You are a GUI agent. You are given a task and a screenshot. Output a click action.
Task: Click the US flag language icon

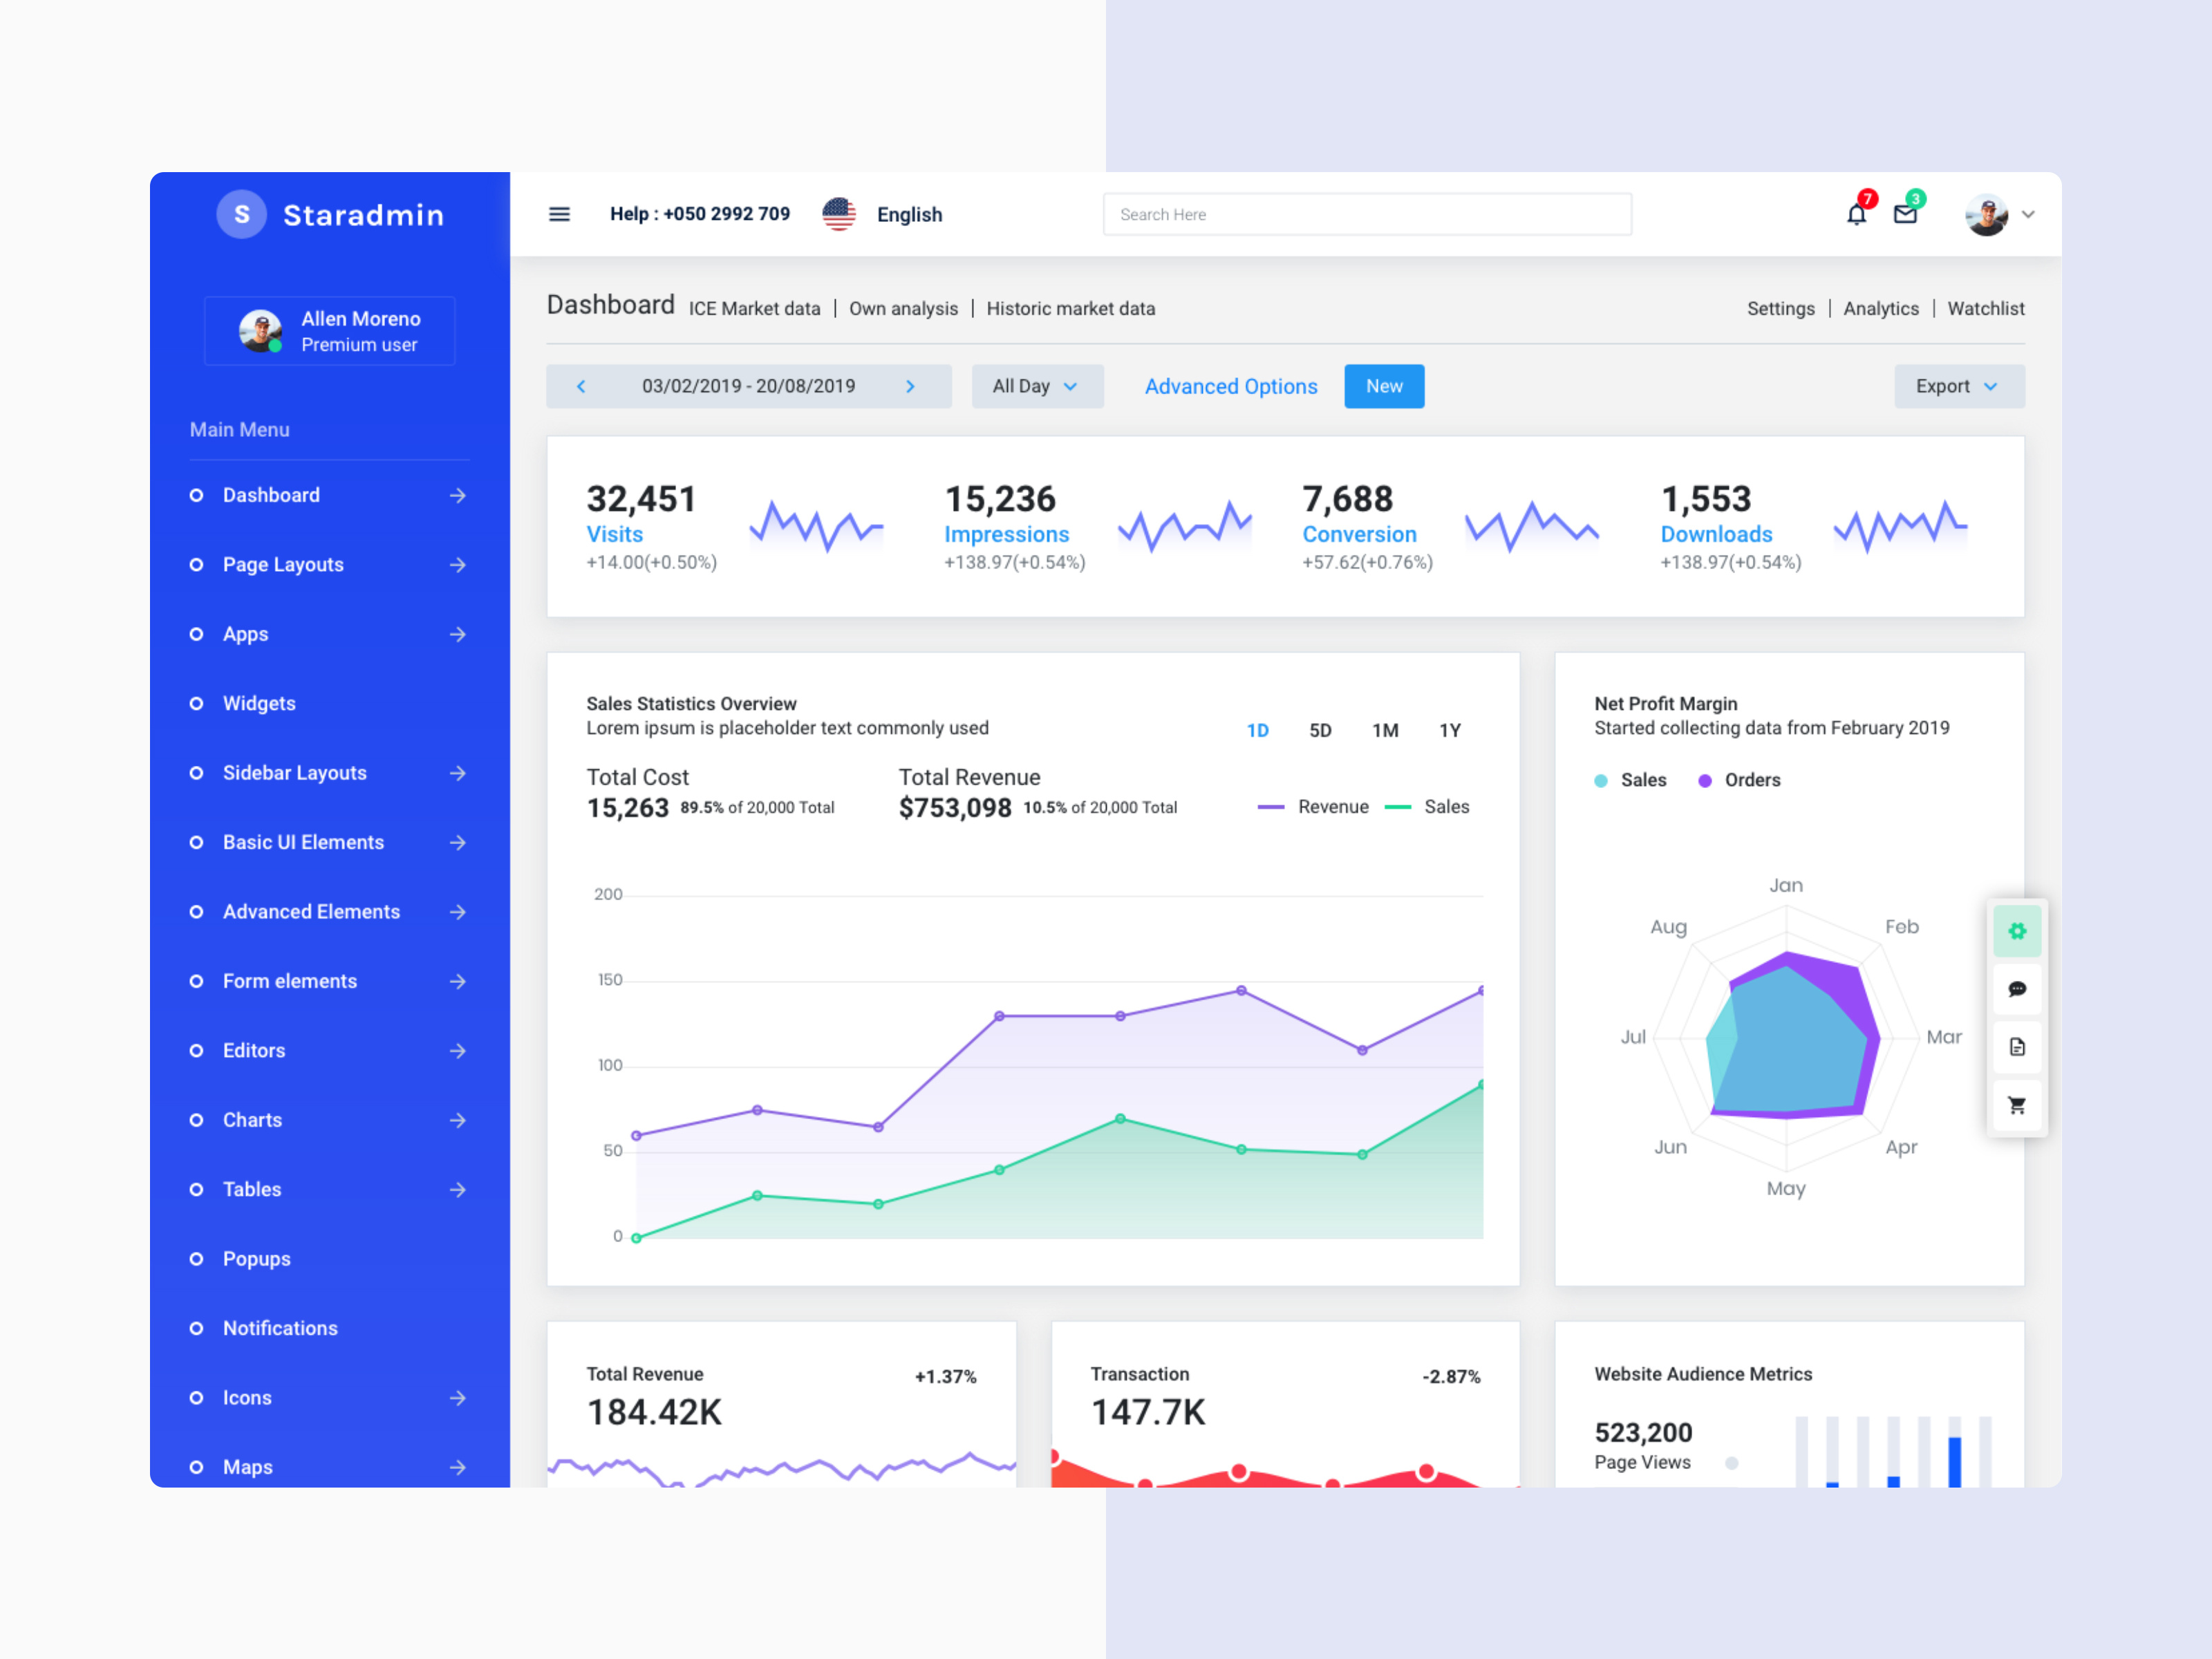(x=839, y=214)
